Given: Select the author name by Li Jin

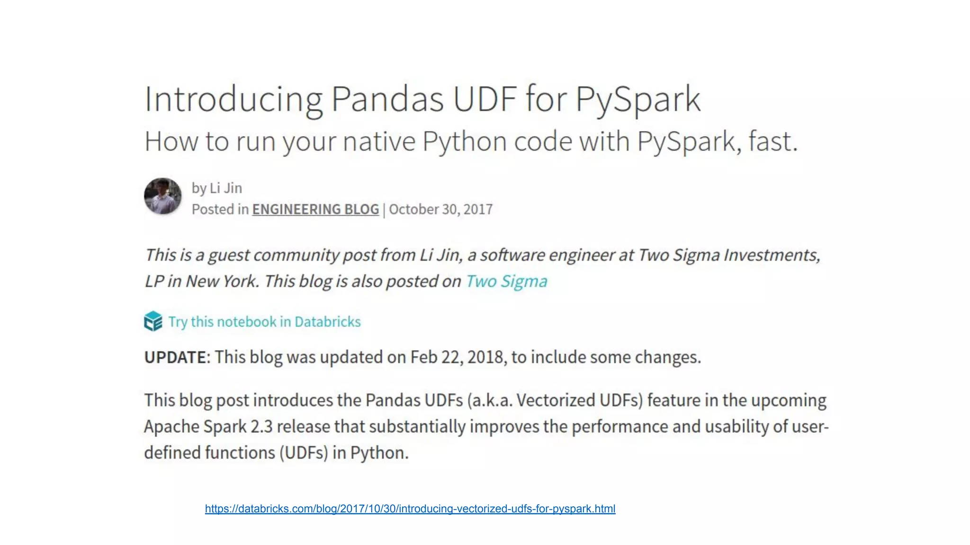Looking at the screenshot, I should pos(217,188).
